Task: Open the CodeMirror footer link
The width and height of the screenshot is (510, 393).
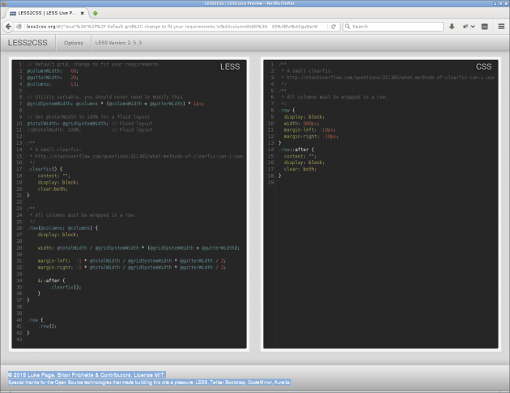Action: coord(260,382)
